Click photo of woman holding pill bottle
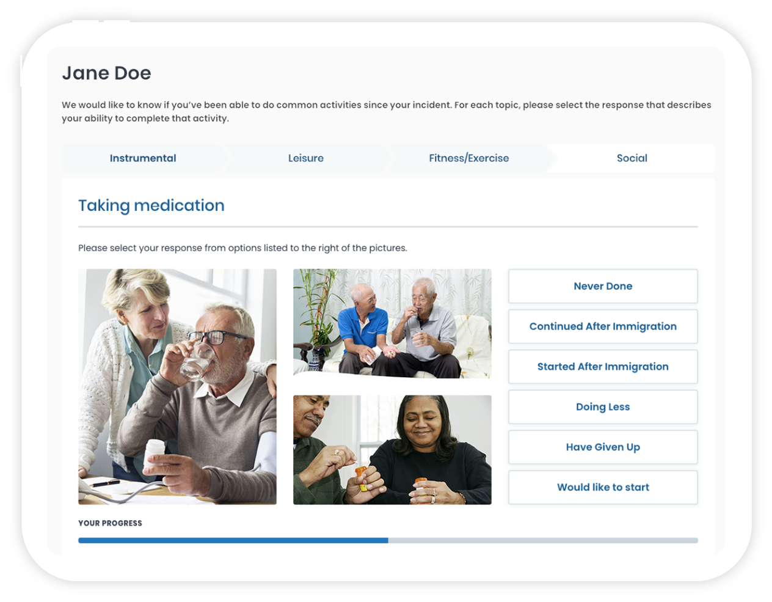Viewport: 772px width, 602px height. (392, 450)
